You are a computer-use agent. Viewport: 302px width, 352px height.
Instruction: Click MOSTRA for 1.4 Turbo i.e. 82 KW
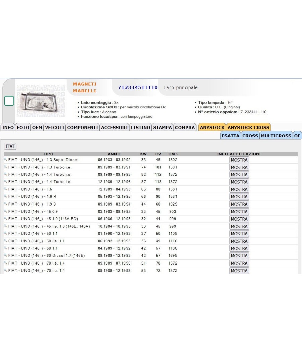coord(239,175)
